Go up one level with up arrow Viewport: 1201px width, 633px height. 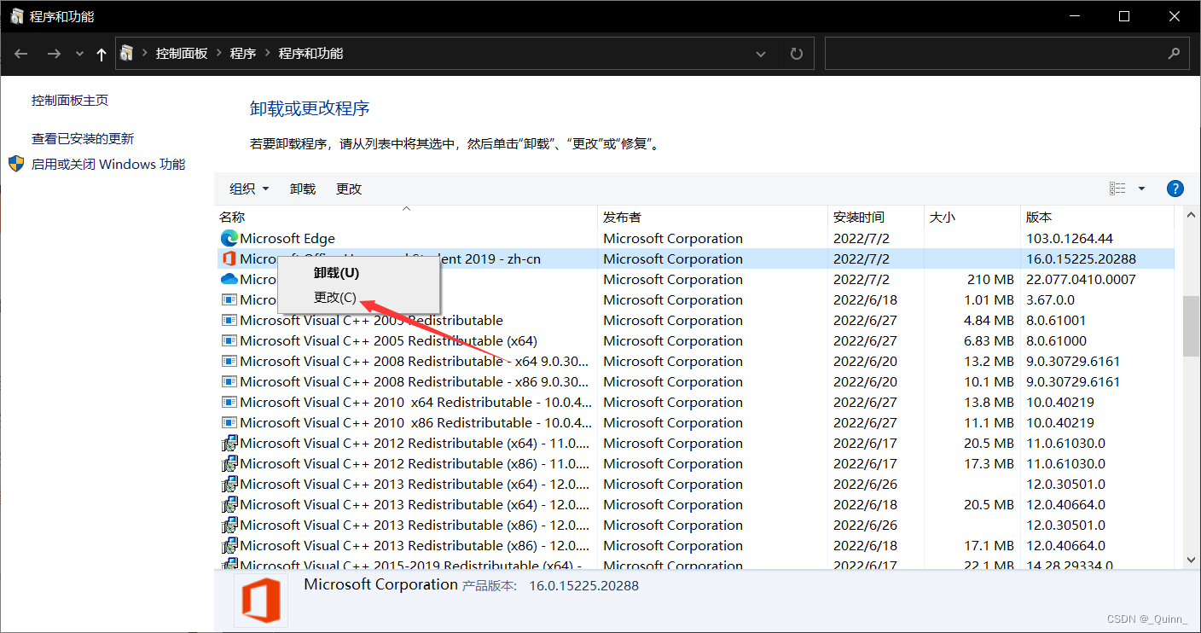tap(102, 54)
